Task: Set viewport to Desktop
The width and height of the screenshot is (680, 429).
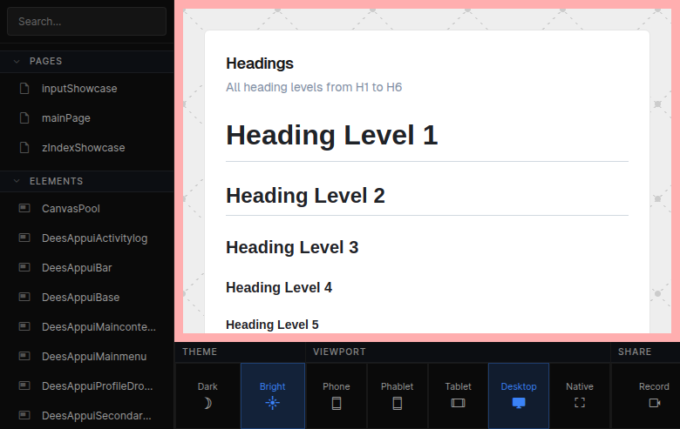Action: [x=519, y=396]
